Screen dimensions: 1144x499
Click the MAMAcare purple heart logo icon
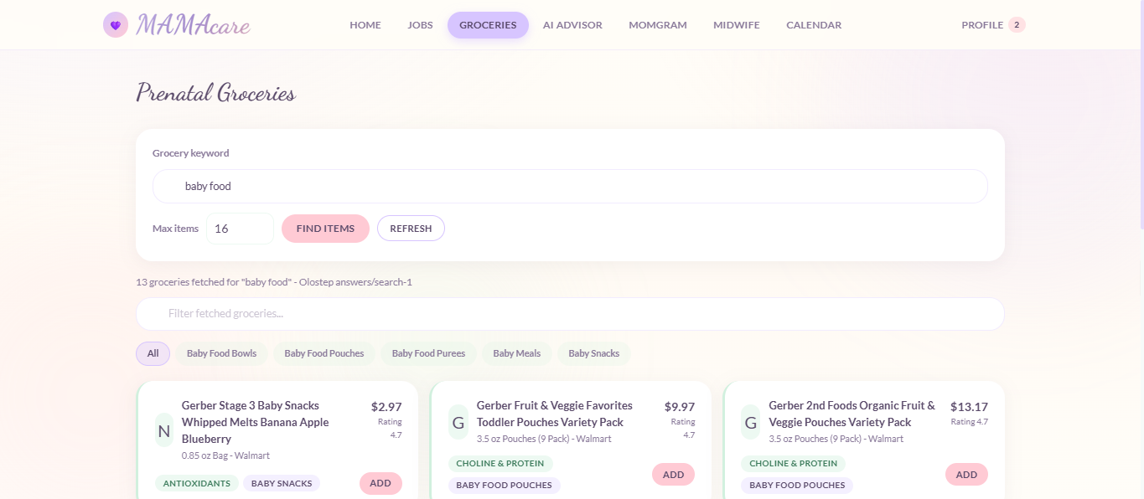click(116, 25)
